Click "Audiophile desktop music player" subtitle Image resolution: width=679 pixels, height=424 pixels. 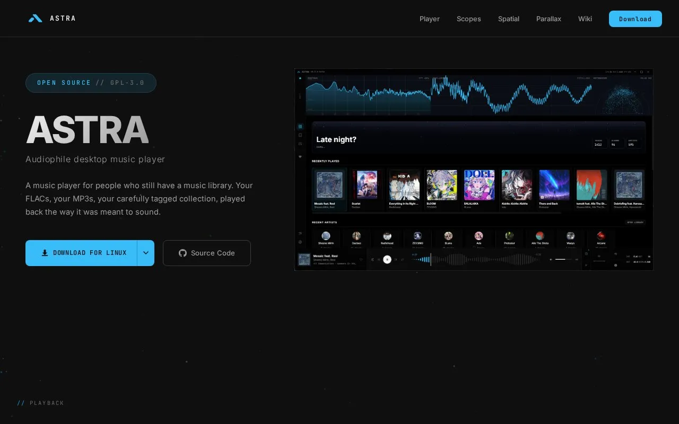95,159
